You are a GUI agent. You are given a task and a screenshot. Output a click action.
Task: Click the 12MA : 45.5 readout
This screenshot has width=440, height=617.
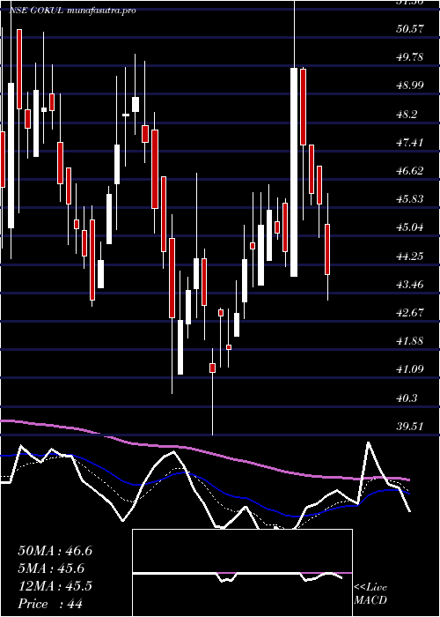[55, 586]
